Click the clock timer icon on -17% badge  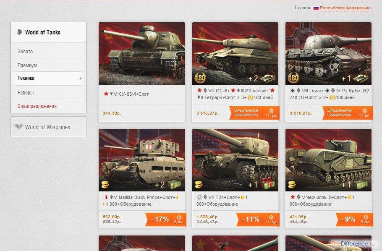tap(179, 217)
